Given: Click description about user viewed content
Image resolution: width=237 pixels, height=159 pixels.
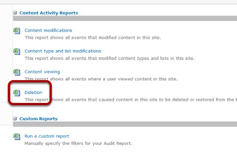Looking at the screenshot, I should pyautogui.click(x=101, y=79).
